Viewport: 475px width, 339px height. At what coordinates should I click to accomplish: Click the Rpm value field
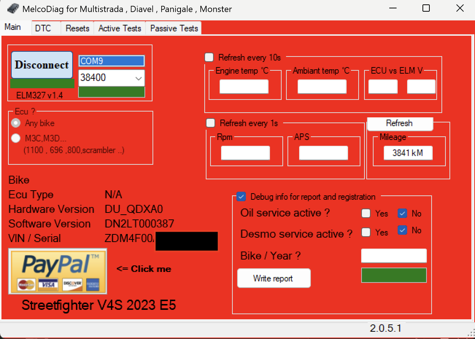pyautogui.click(x=246, y=153)
